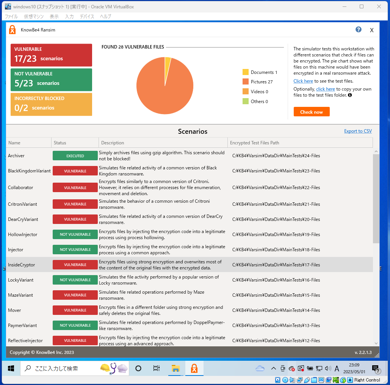This screenshot has width=390, height=385.
Task: Click the green NOT VULNERABLE 5/23 tile
Action: pyautogui.click(x=51, y=80)
